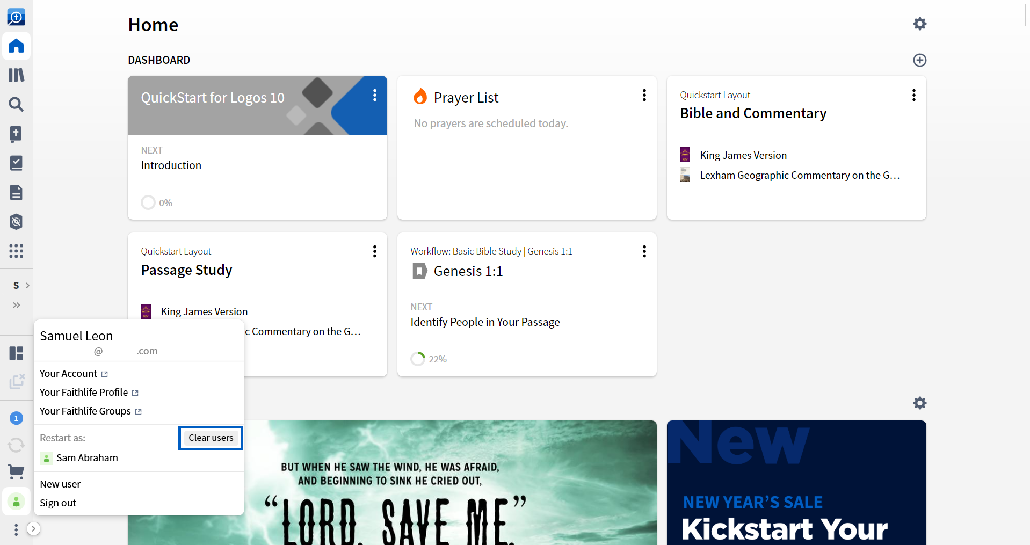Screen dimensions: 1030x545
Task: Open the Documents page icon
Action: [16, 192]
